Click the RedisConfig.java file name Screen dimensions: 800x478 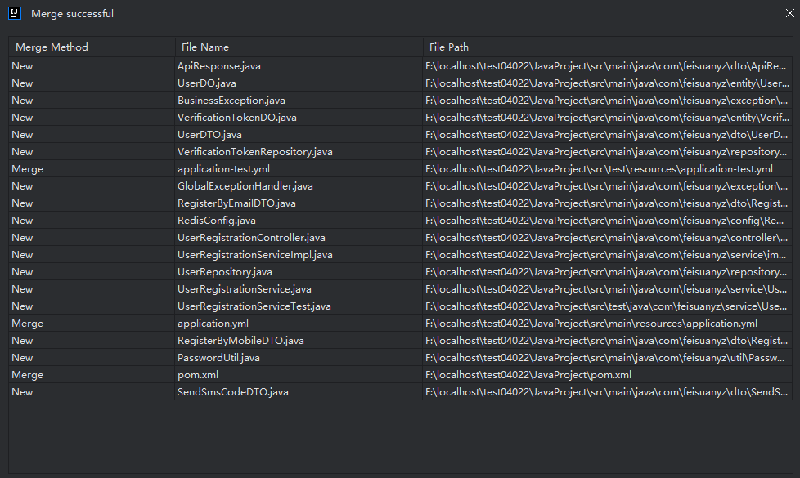tap(217, 221)
